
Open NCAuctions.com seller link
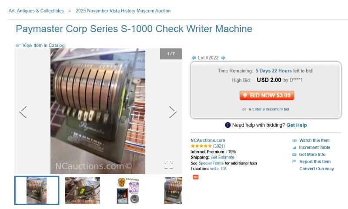click(x=208, y=140)
